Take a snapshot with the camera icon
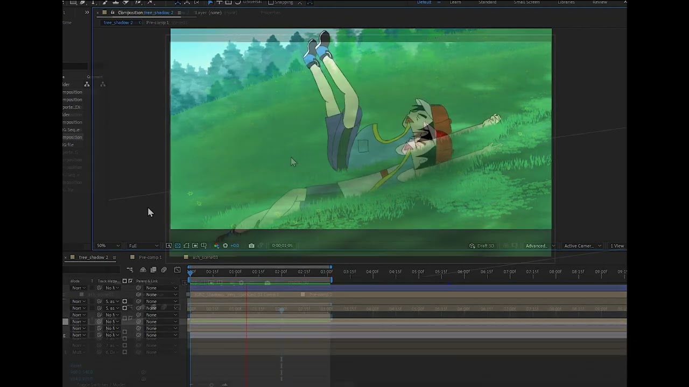This screenshot has height=387, width=689. pyautogui.click(x=251, y=246)
